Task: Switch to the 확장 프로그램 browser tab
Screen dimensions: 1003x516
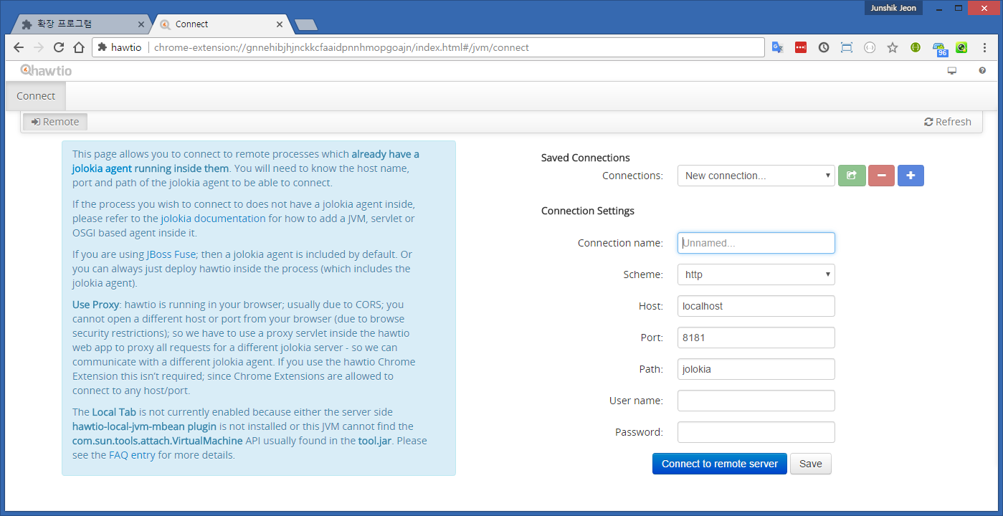Action: click(79, 24)
